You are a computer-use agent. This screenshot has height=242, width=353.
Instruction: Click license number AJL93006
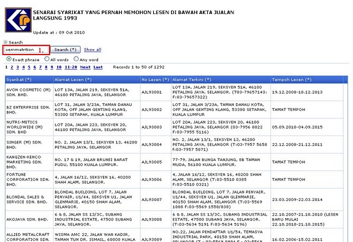[x=152, y=180]
